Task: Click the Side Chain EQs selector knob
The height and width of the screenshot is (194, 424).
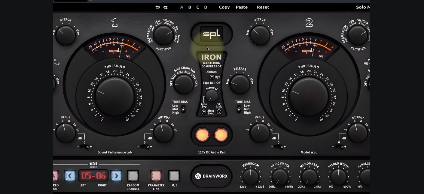Action: [183, 84]
